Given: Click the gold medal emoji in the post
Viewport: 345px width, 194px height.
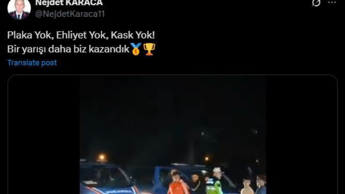Looking at the screenshot, I should tap(136, 49).
